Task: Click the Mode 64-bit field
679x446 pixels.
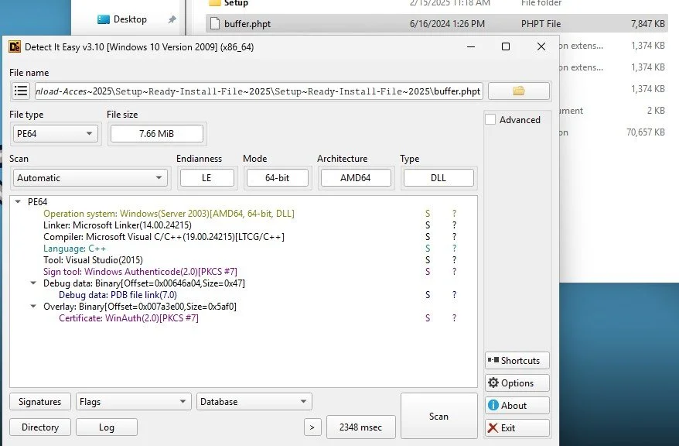Action: point(278,178)
